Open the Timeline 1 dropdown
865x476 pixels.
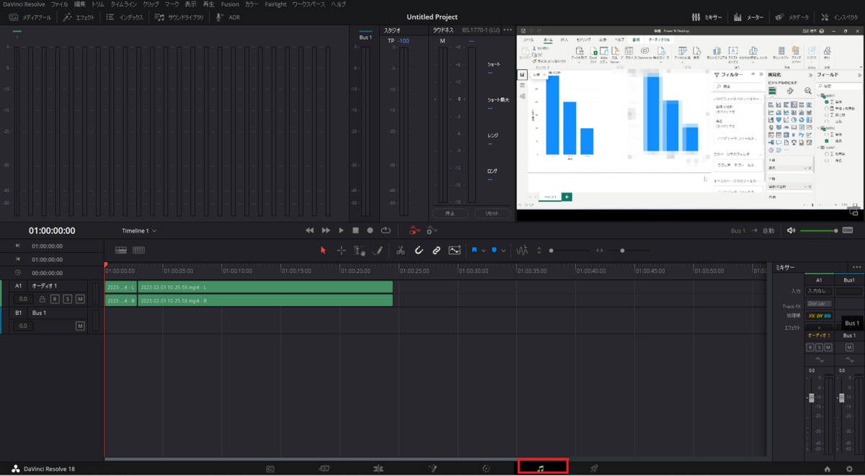tap(139, 230)
